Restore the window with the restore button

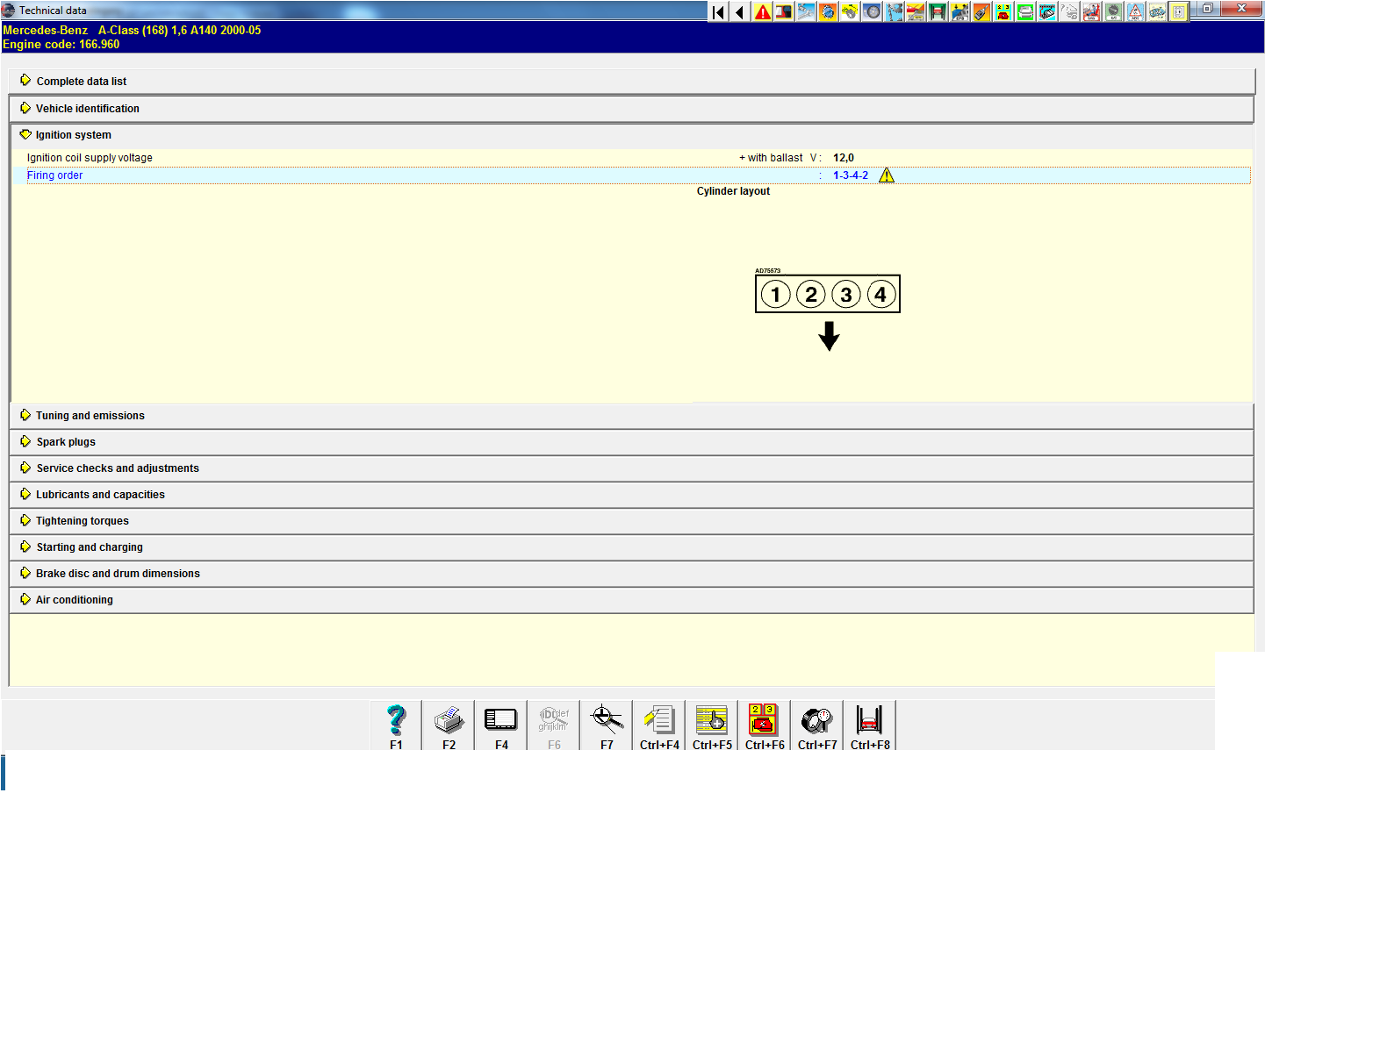coord(1208,9)
